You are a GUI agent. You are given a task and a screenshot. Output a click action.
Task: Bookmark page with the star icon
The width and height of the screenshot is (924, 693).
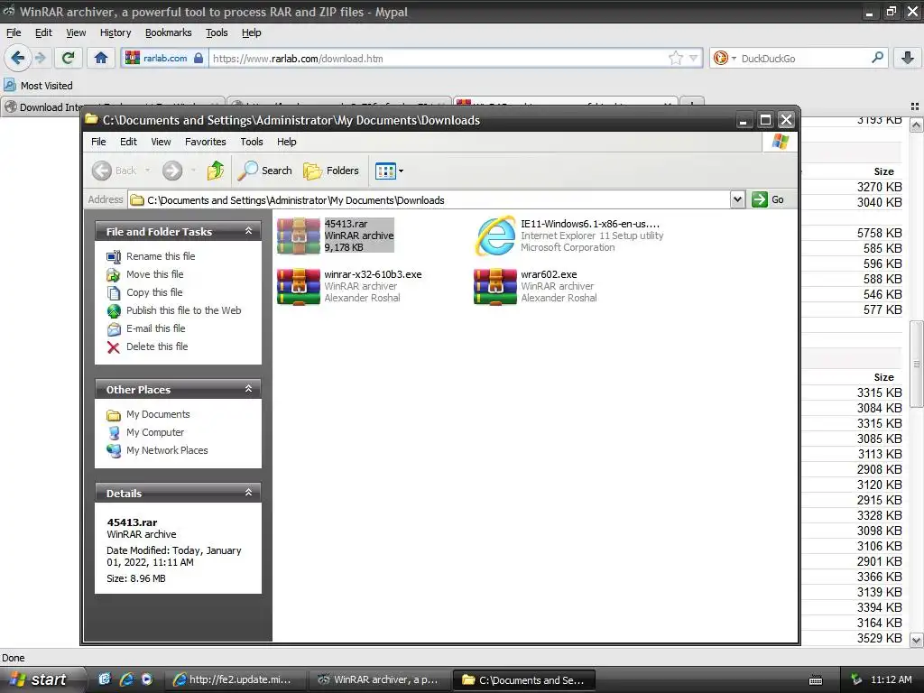click(675, 58)
